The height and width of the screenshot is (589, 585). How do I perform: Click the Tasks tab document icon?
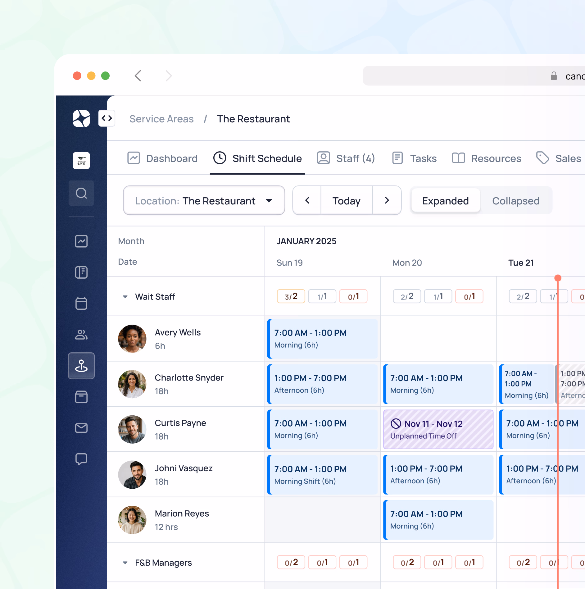click(397, 158)
